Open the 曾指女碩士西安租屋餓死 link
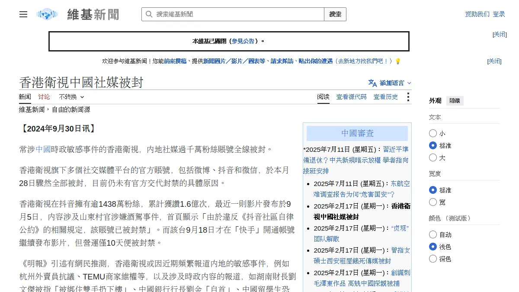This screenshot has width=519, height=292. pyautogui.click(x=362, y=256)
